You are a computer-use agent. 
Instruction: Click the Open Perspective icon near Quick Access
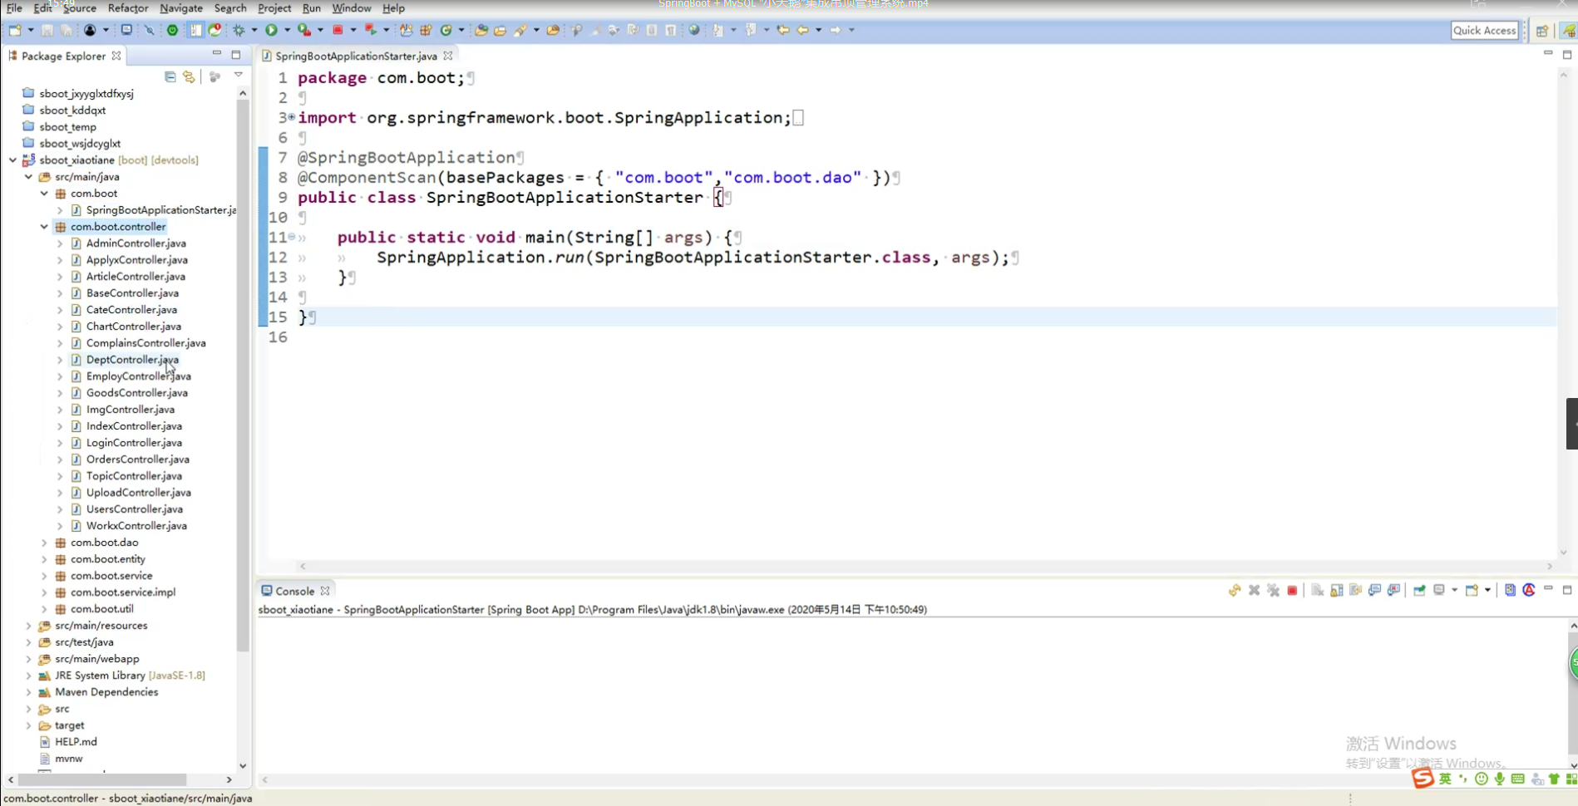[x=1542, y=31]
